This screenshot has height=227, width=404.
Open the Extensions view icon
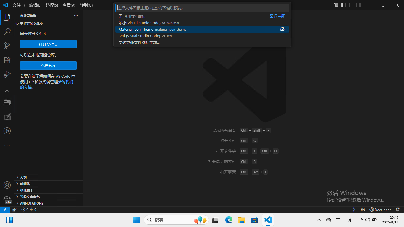tap(7, 60)
